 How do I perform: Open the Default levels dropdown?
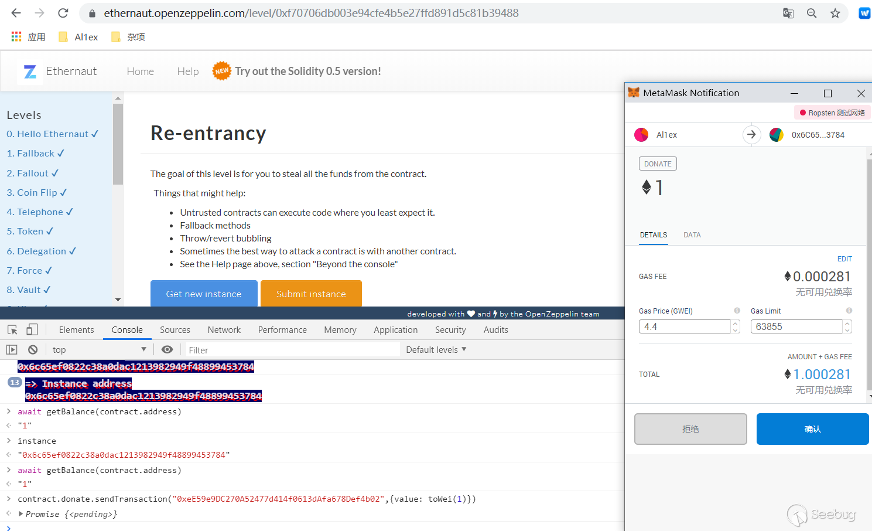(436, 350)
